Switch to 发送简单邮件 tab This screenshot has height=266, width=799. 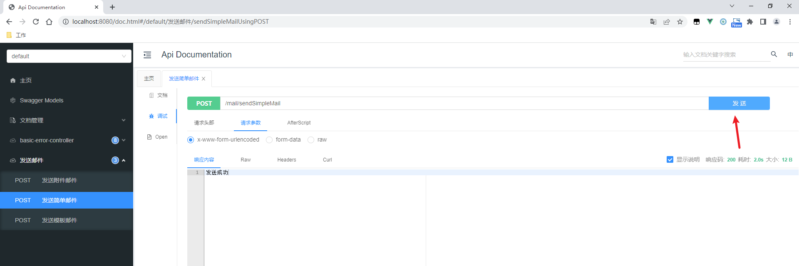(x=184, y=79)
